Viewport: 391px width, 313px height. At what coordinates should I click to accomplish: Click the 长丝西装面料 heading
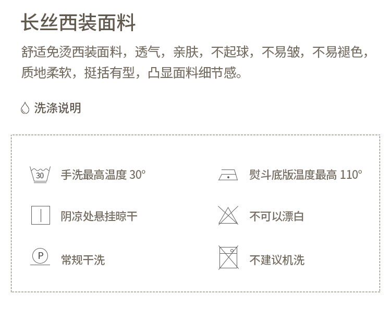[79, 23]
